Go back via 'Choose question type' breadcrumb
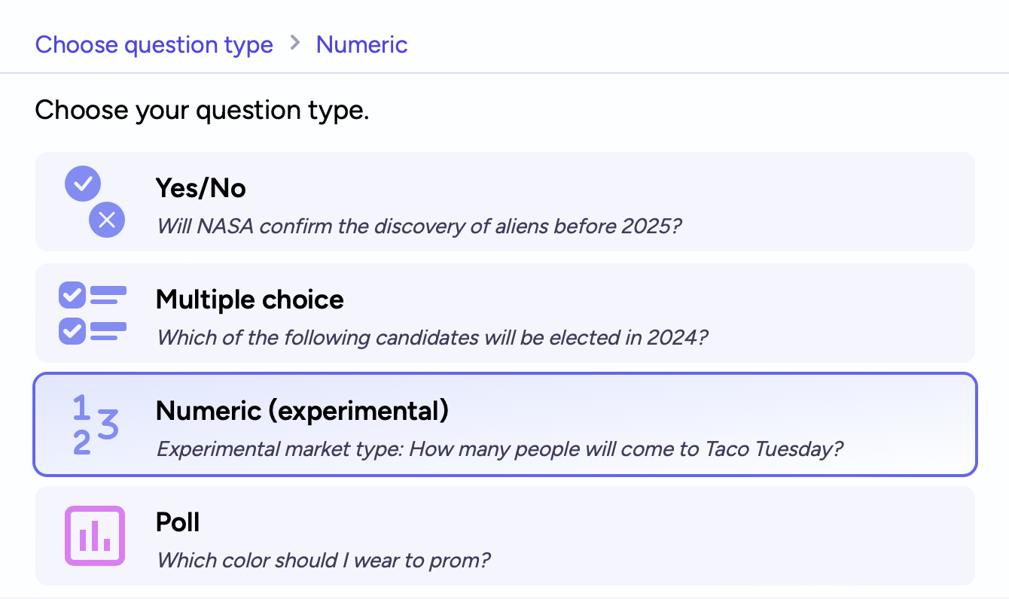The image size is (1009, 599). 154,44
